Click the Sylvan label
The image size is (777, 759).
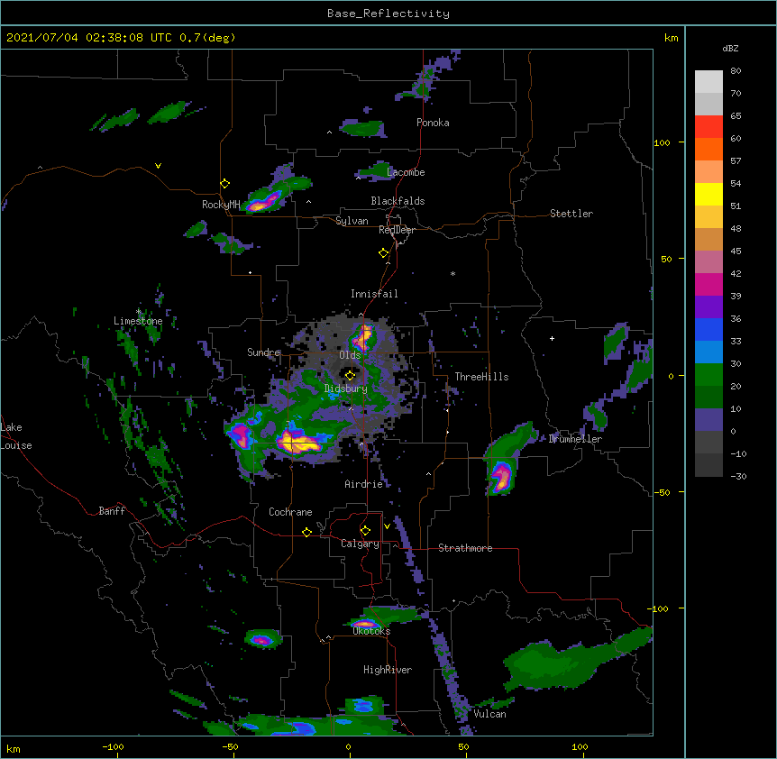[352, 221]
